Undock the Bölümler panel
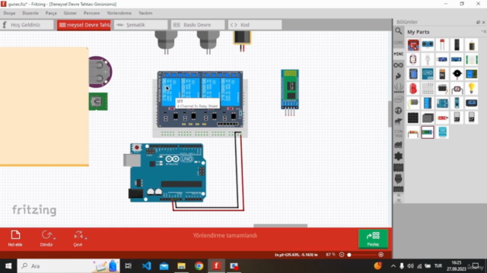Image resolution: width=487 pixels, height=273 pixels. click(478, 22)
